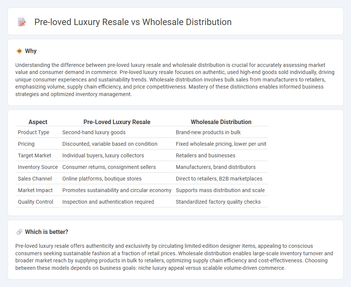Select the Which is better? heading

(47, 232)
